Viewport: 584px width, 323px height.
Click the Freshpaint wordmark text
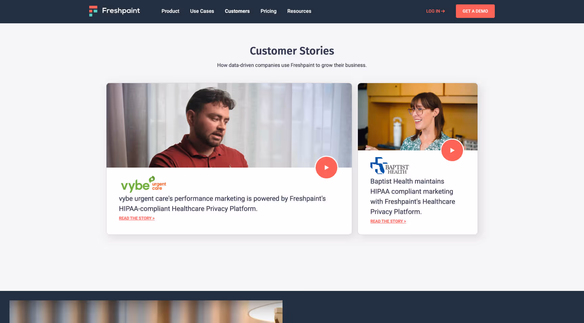(121, 11)
